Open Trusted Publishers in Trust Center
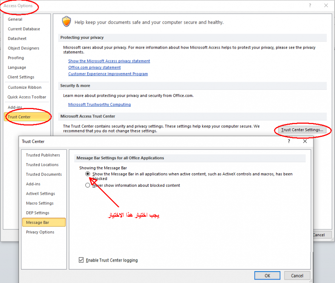The height and width of the screenshot is (283, 335). 43,155
